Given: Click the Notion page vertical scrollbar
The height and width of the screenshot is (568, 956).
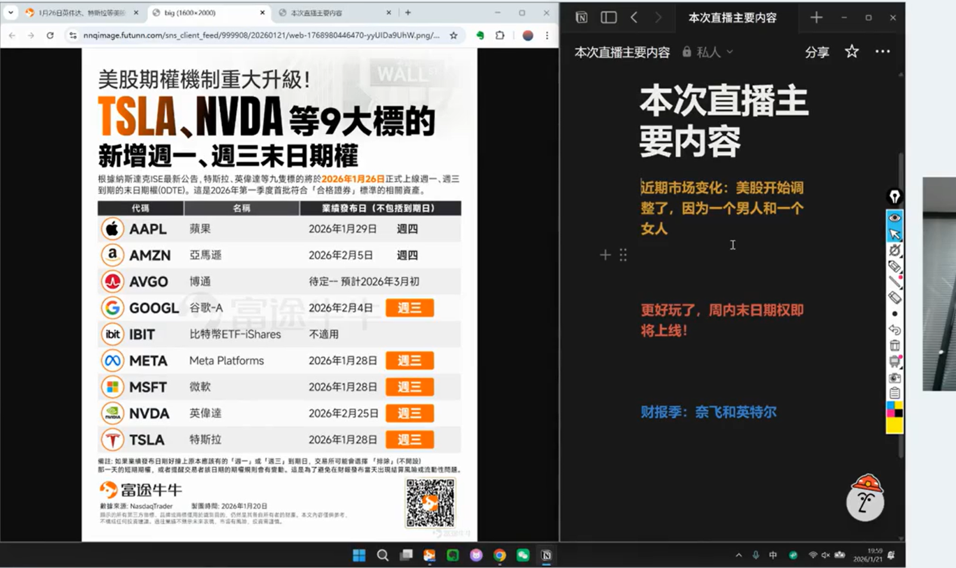Looking at the screenshot, I should (x=900, y=305).
